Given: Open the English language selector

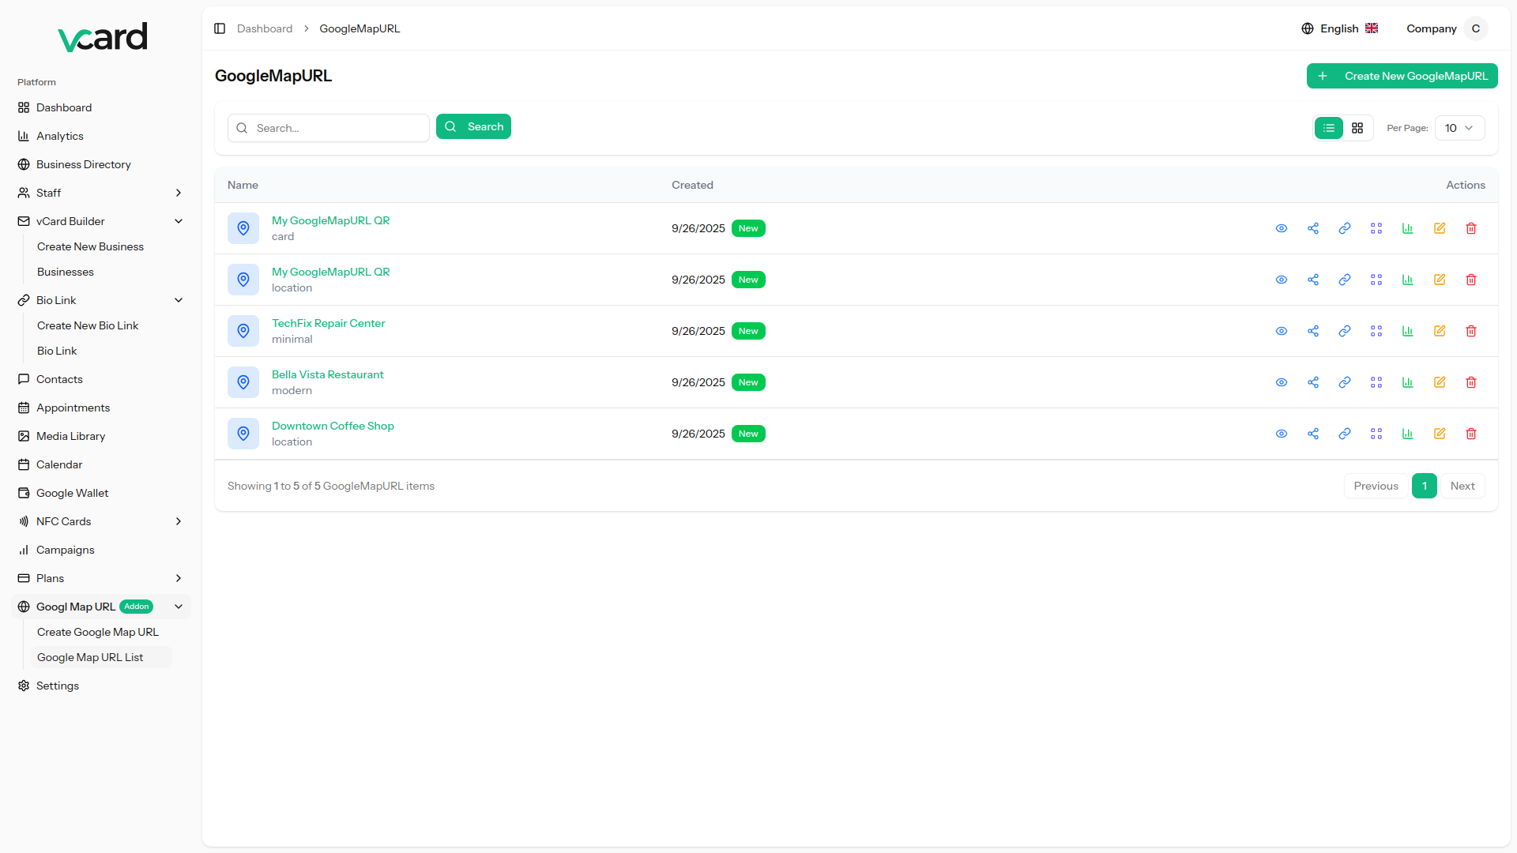Looking at the screenshot, I should click(1340, 28).
